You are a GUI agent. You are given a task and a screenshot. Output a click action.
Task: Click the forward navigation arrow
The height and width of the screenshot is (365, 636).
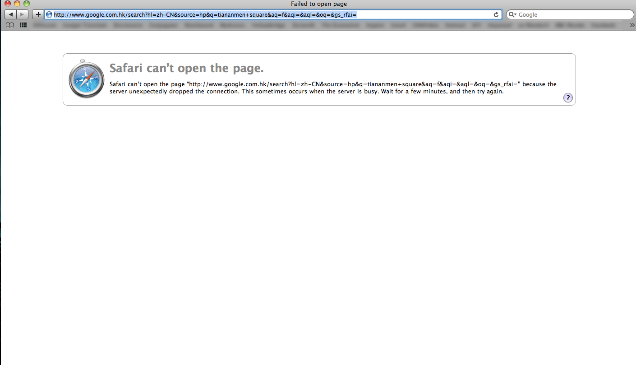tap(23, 14)
